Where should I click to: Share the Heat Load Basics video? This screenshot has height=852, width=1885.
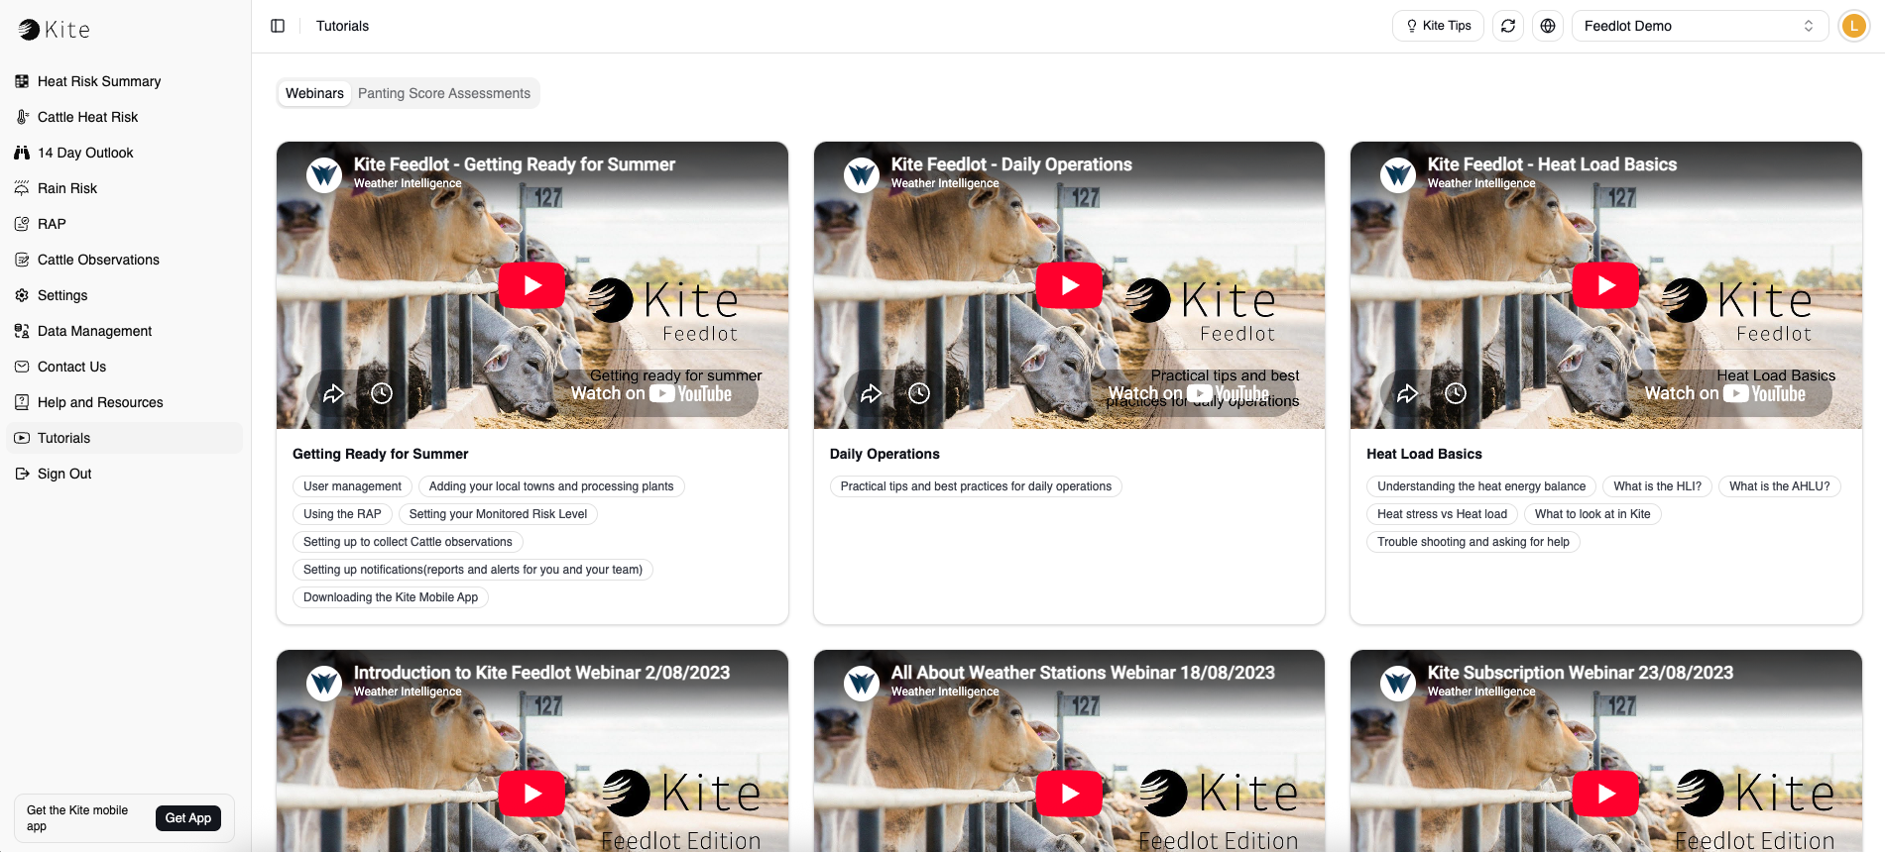pyautogui.click(x=1407, y=393)
